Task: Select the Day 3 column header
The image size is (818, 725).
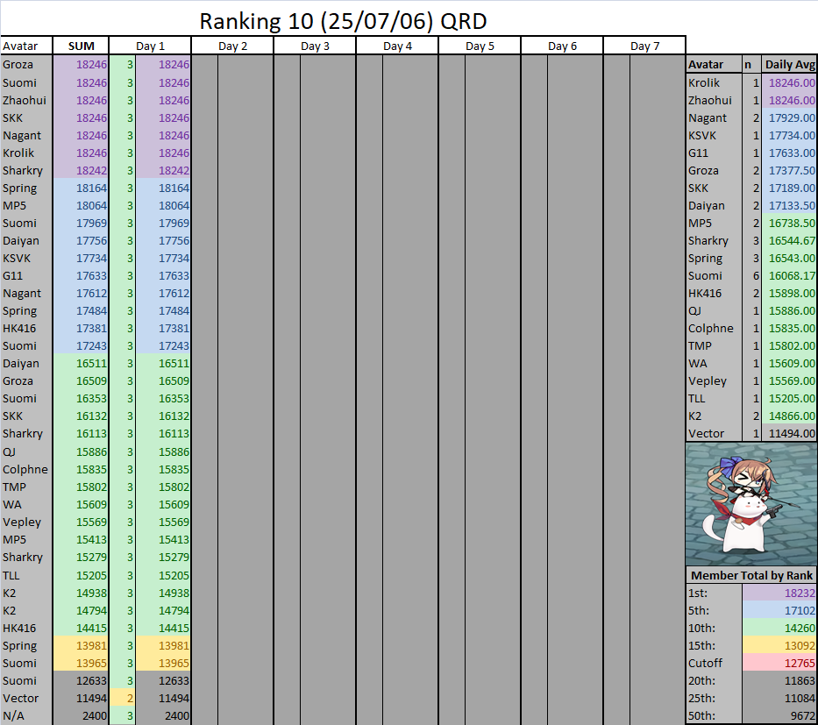Action: 315,46
